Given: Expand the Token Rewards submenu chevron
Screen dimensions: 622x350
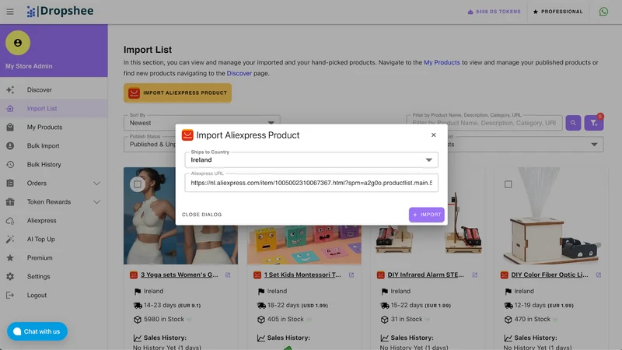Looking at the screenshot, I should coord(96,202).
